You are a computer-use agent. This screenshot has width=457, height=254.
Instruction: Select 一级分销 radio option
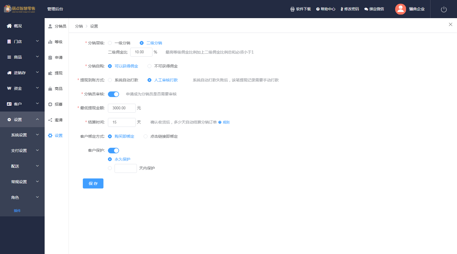110,43
